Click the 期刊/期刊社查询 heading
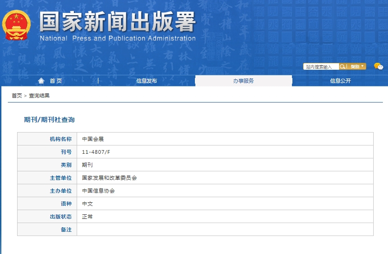This screenshot has width=388, height=254. pos(49,120)
